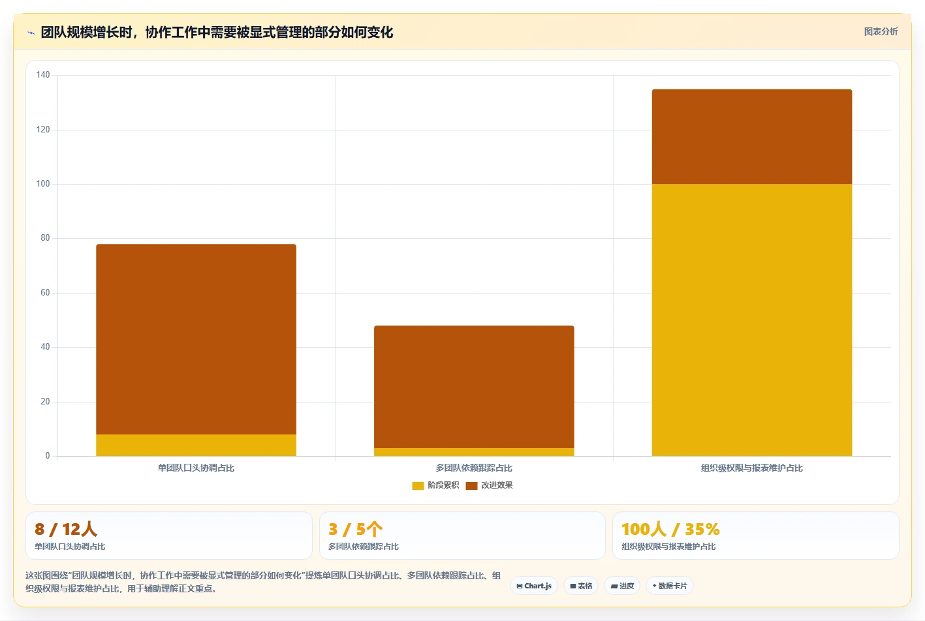
Task: Click the brown segment of 单团队口头协调占比 bar
Action: (196, 339)
